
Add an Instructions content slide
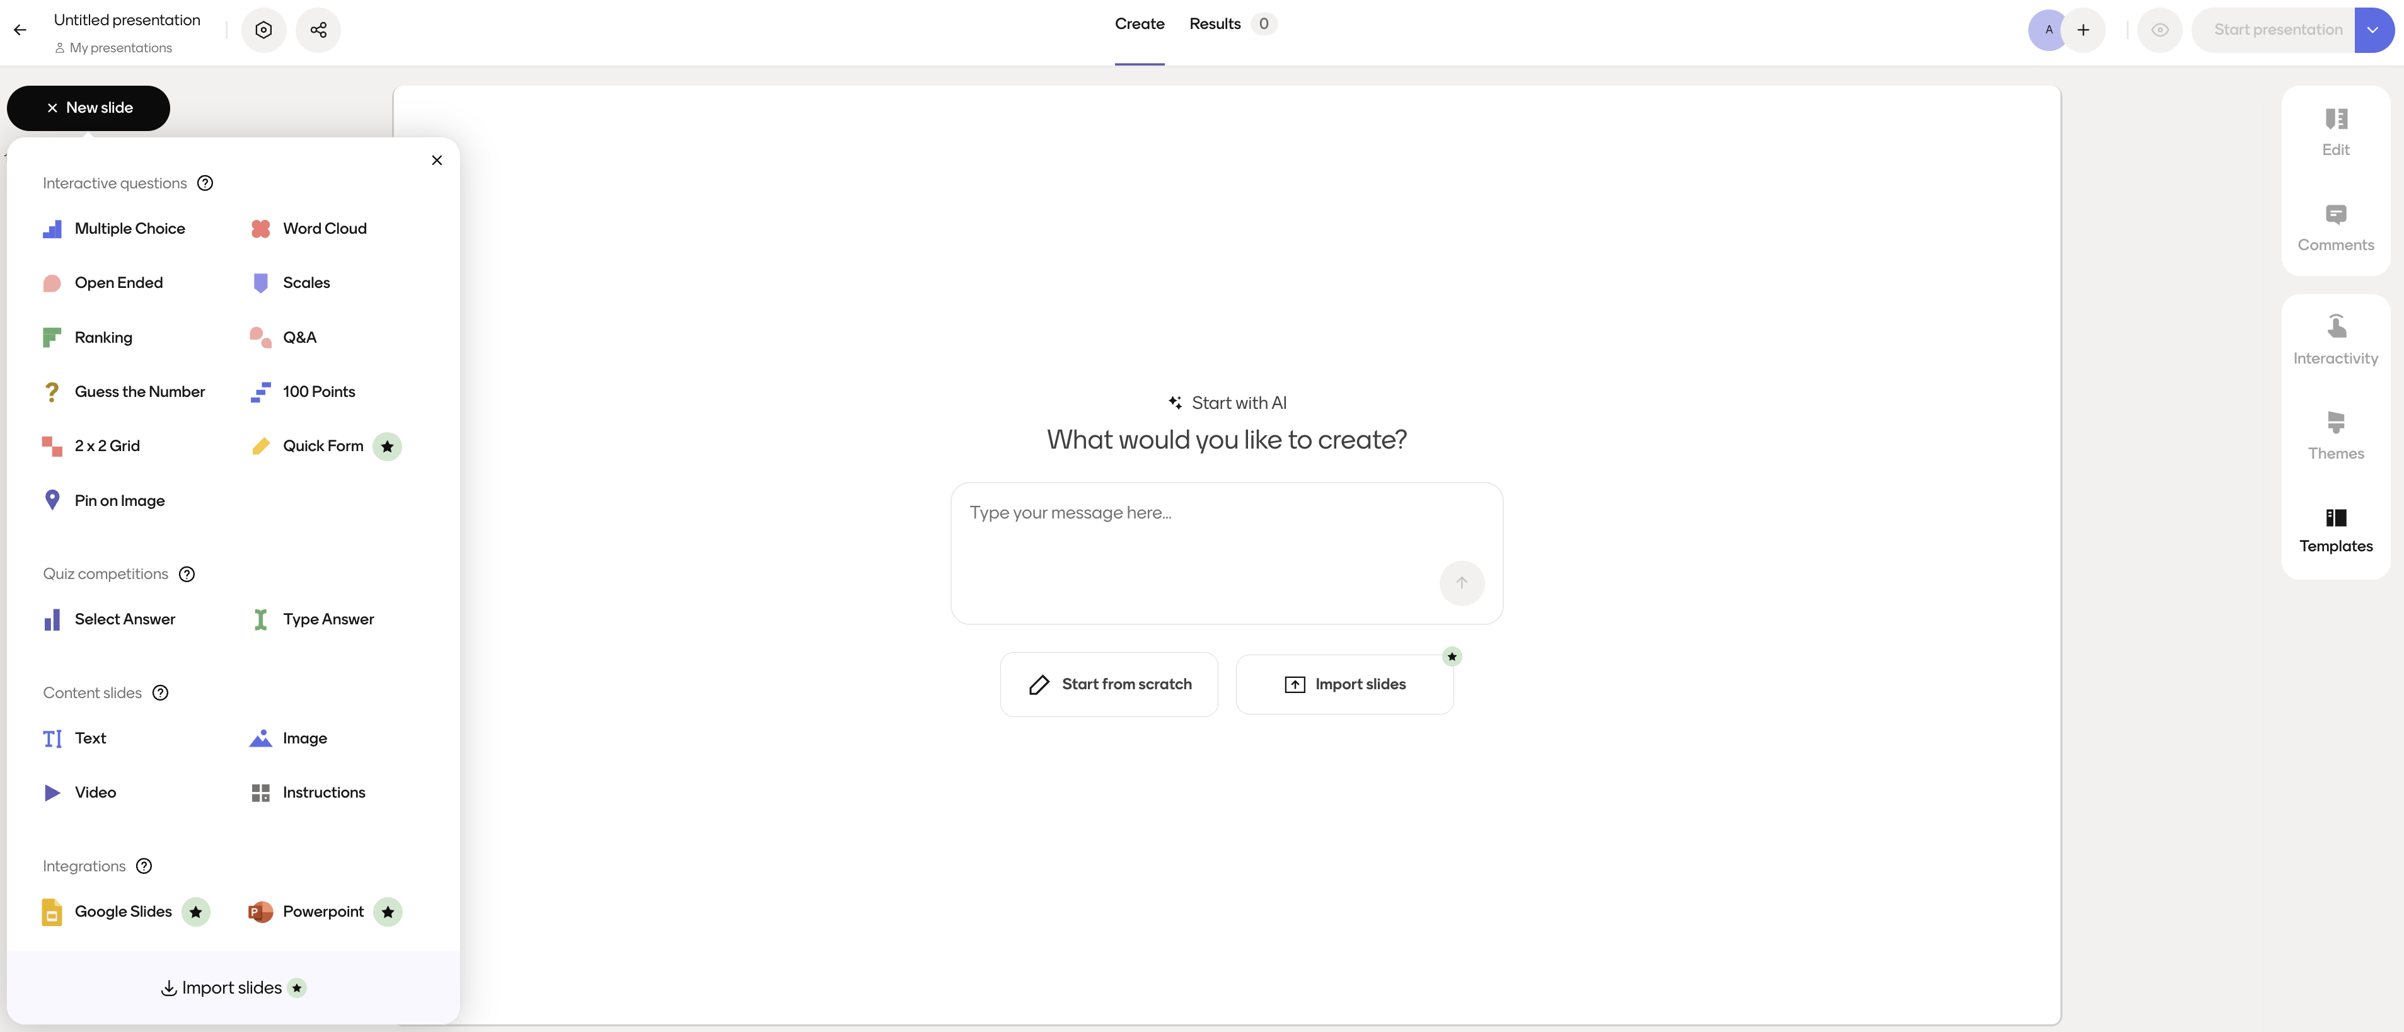tap(309, 793)
